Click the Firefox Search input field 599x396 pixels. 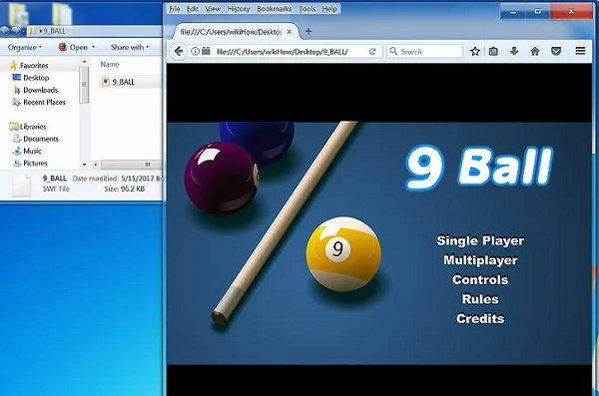pos(425,51)
